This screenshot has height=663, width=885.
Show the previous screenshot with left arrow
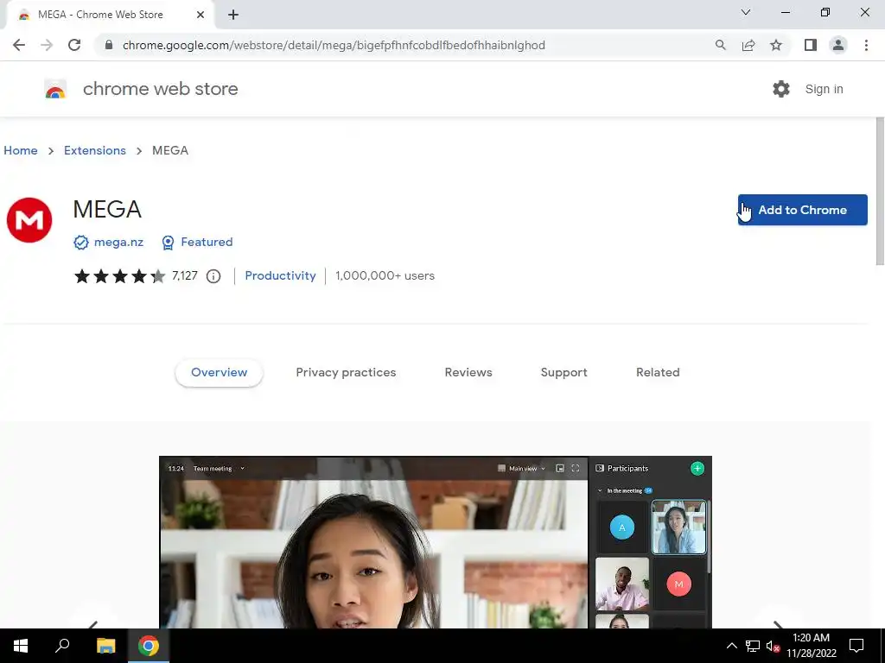93,623
